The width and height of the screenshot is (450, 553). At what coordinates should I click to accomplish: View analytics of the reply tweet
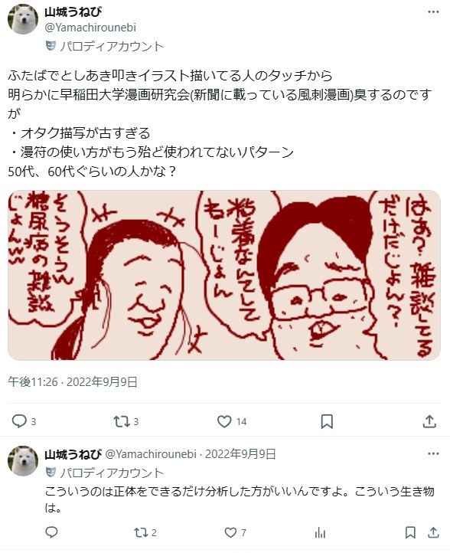pos(320,532)
